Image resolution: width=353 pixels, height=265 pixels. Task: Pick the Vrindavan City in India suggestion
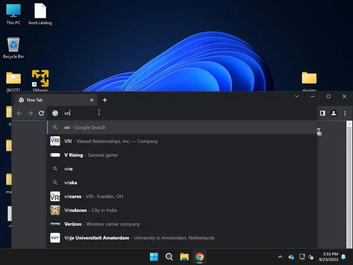coord(182,210)
